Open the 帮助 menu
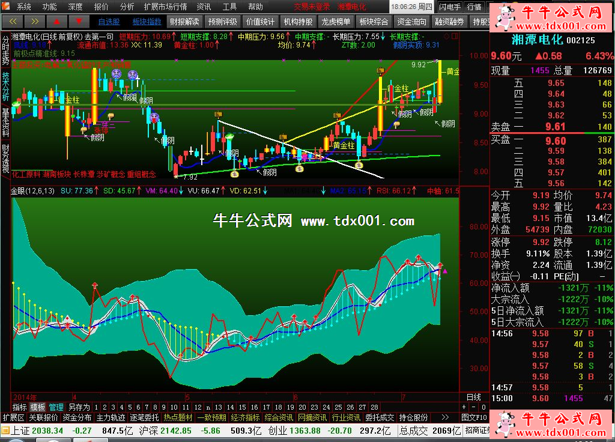 pos(256,7)
